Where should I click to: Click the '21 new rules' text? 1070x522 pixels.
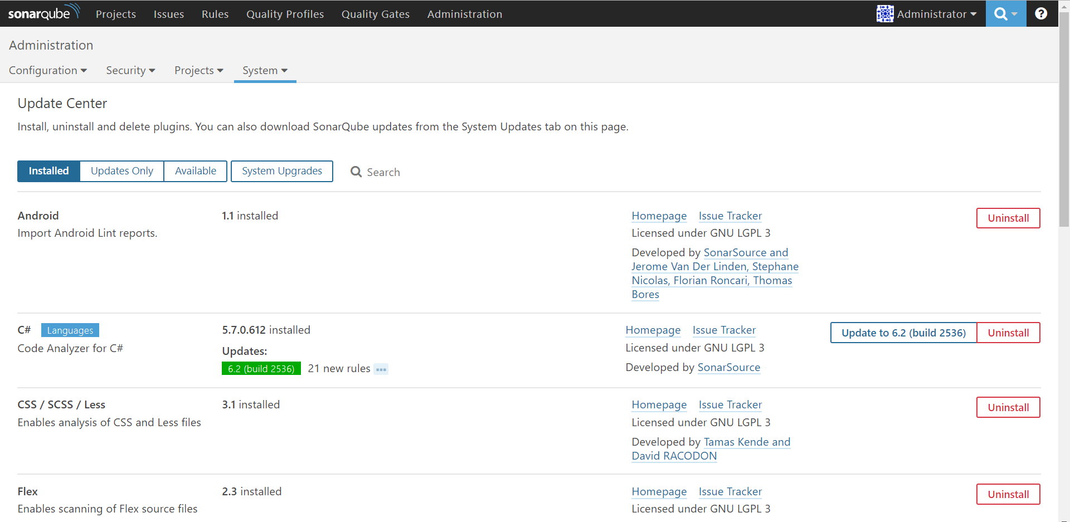pos(339,368)
